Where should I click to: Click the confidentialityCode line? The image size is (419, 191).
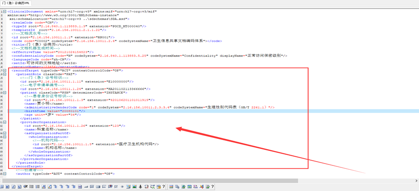click(149, 55)
